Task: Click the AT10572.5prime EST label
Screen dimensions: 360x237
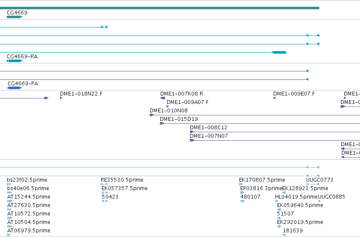Action: [x=29, y=214]
